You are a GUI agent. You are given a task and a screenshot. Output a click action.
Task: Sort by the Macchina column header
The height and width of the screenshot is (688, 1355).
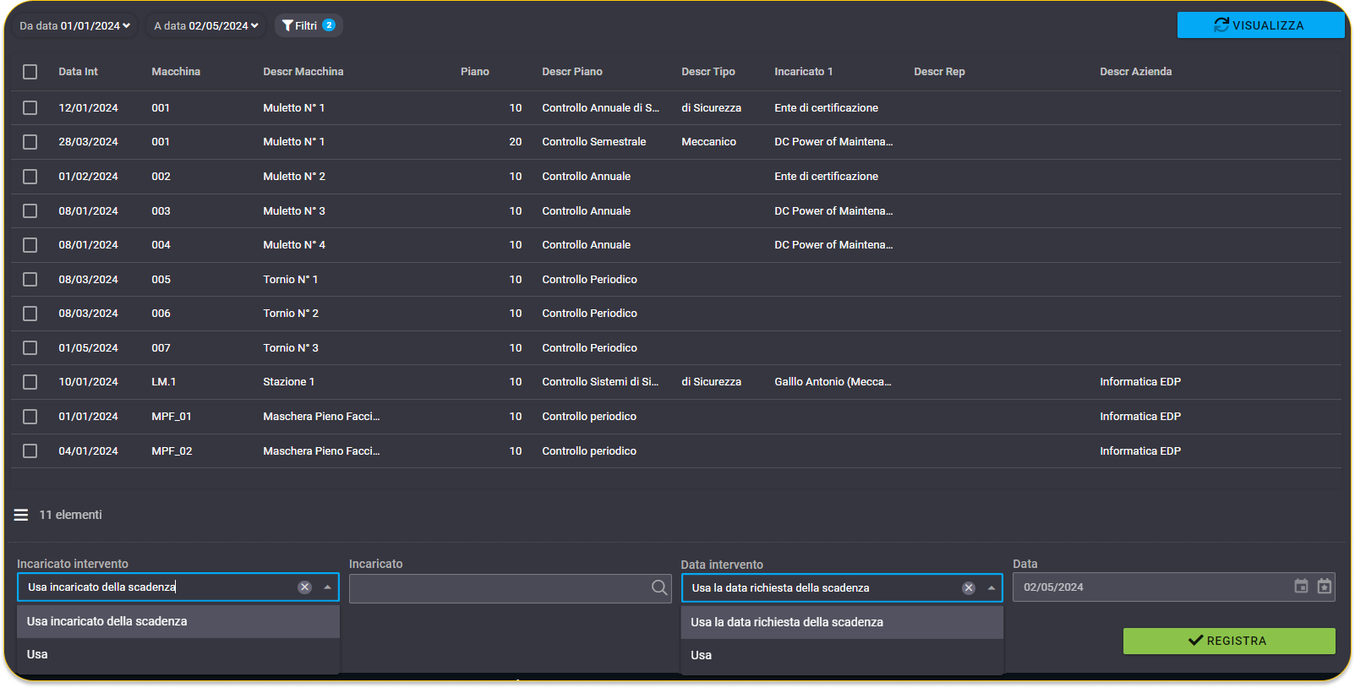(176, 72)
